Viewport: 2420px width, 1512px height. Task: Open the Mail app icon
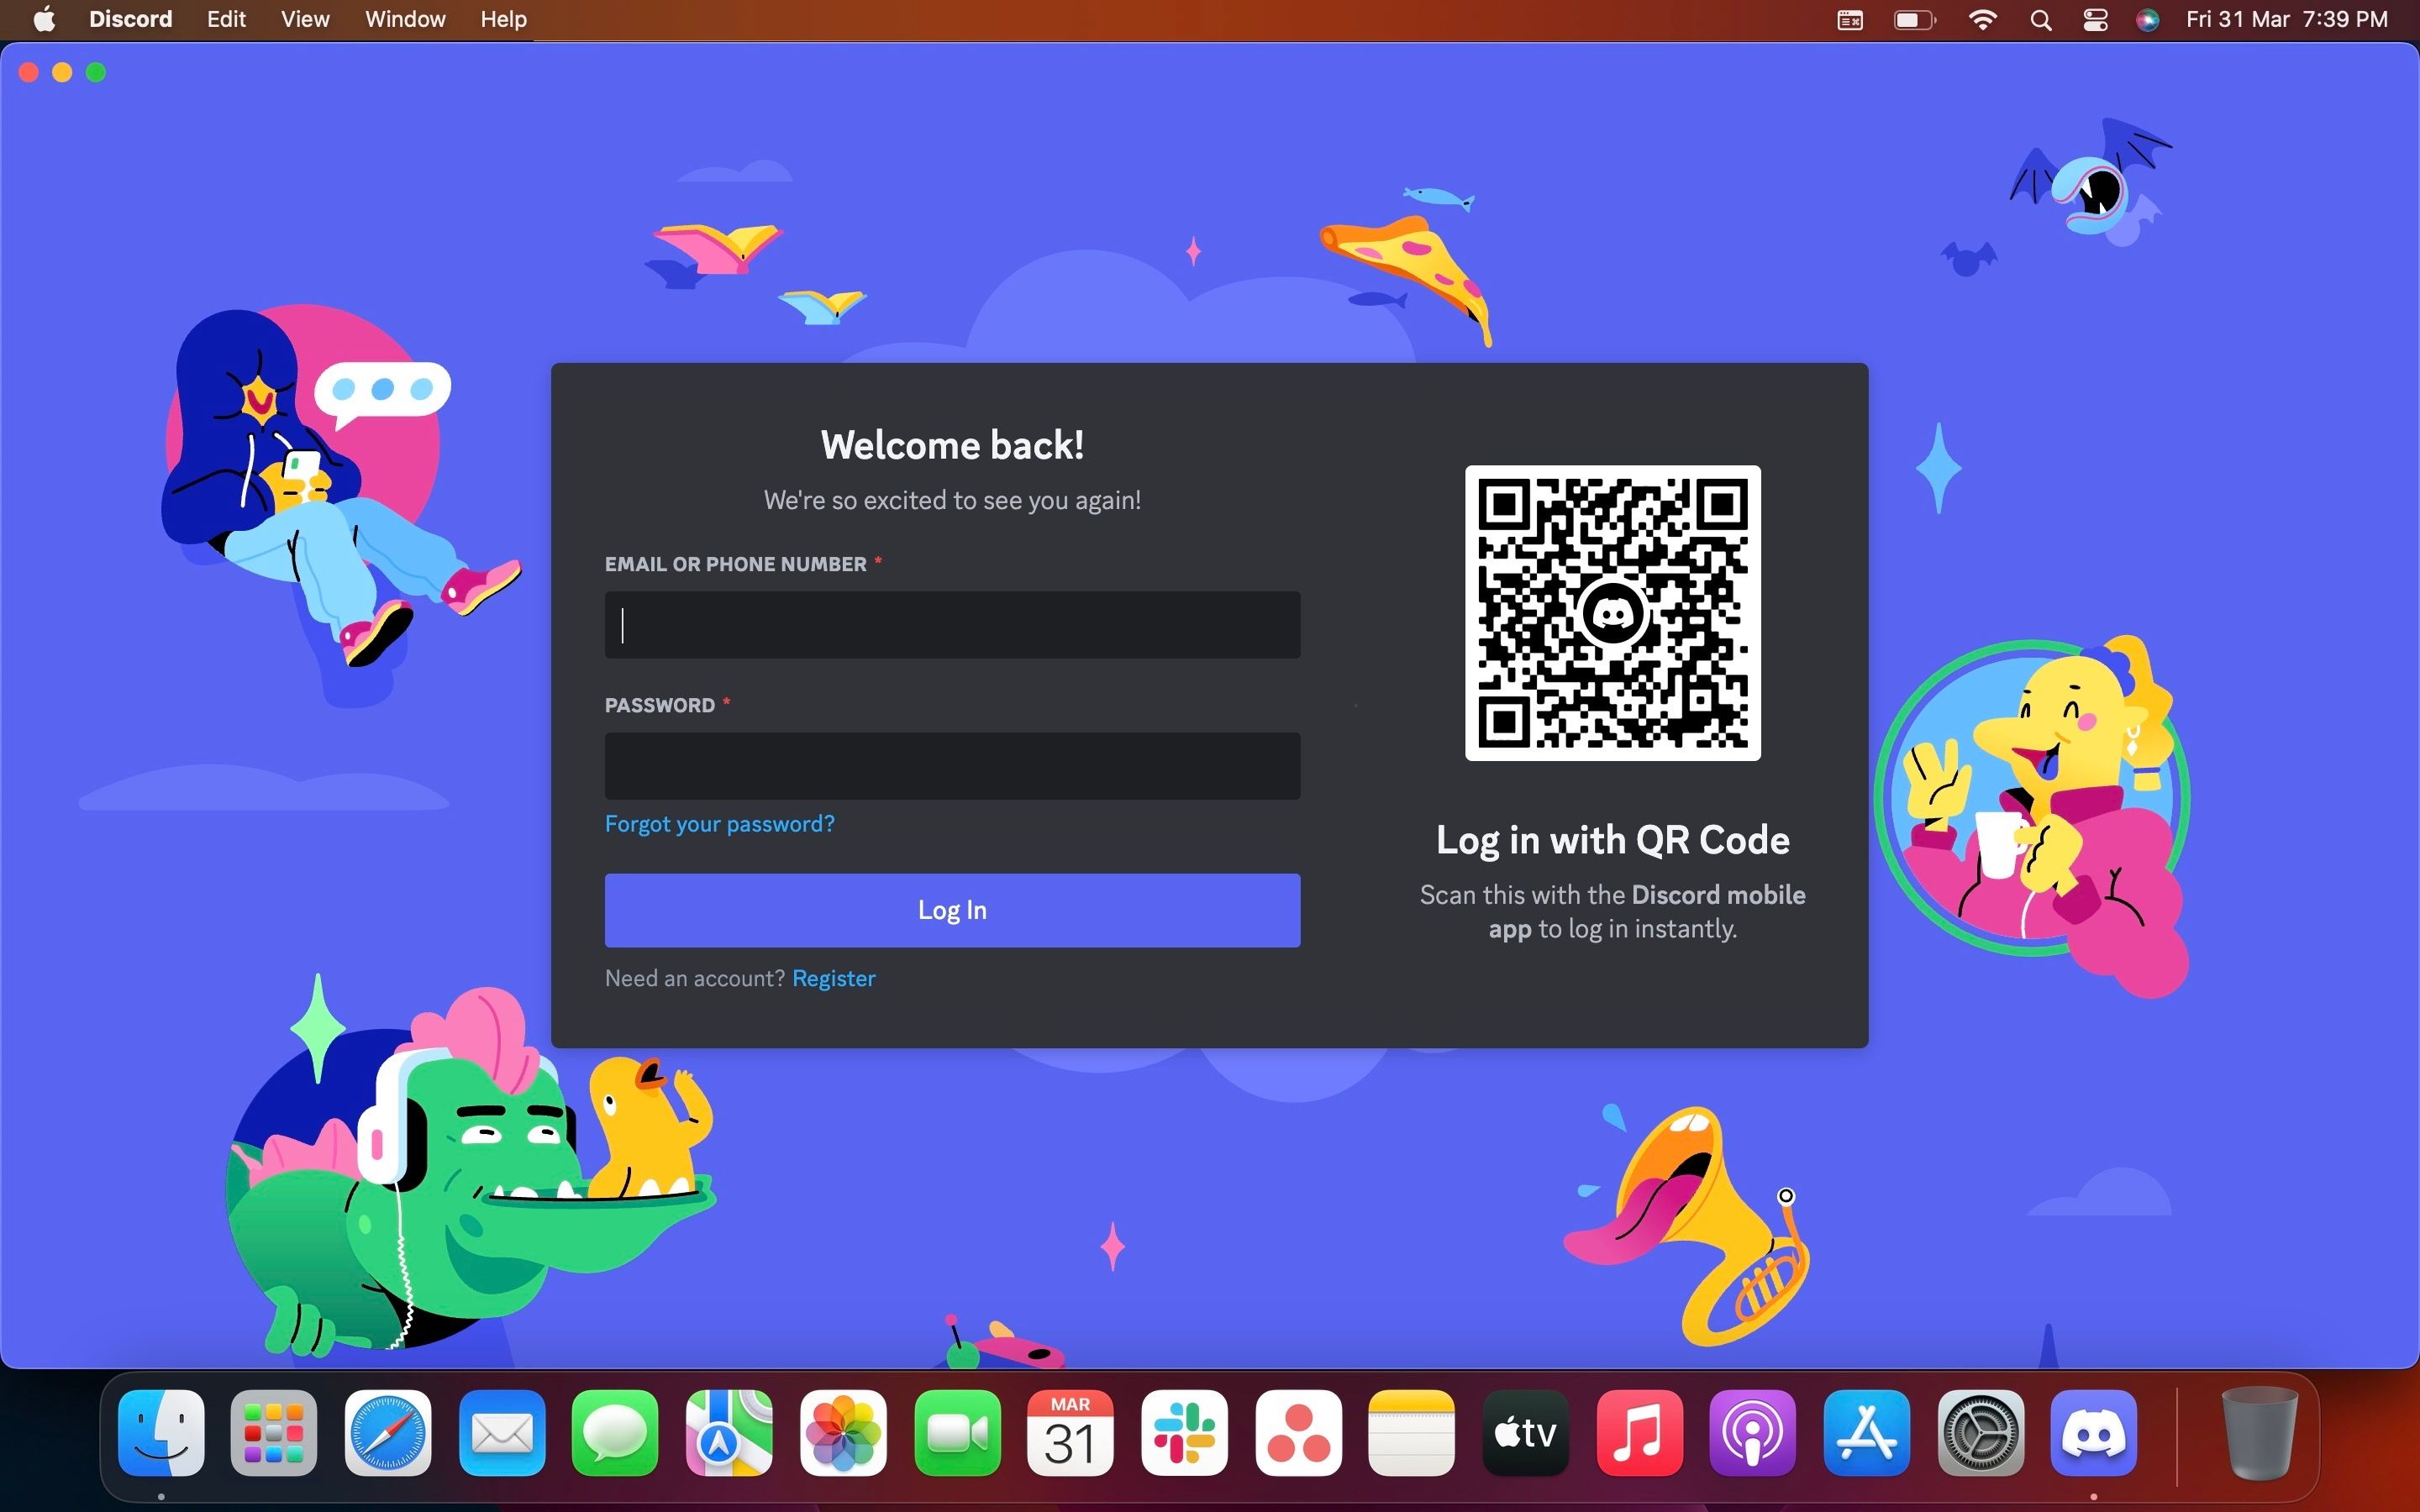pyautogui.click(x=502, y=1432)
